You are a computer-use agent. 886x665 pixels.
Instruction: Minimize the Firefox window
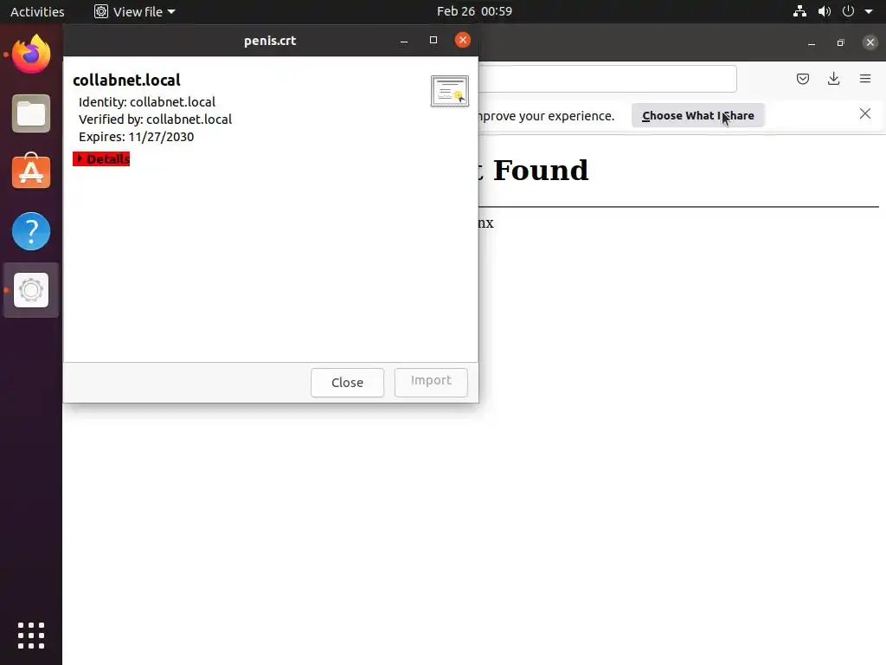click(x=812, y=42)
